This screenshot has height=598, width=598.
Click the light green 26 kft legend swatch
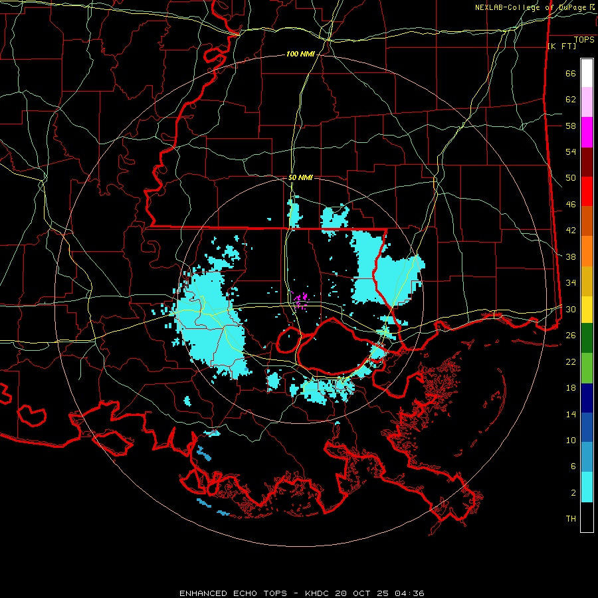(x=587, y=368)
